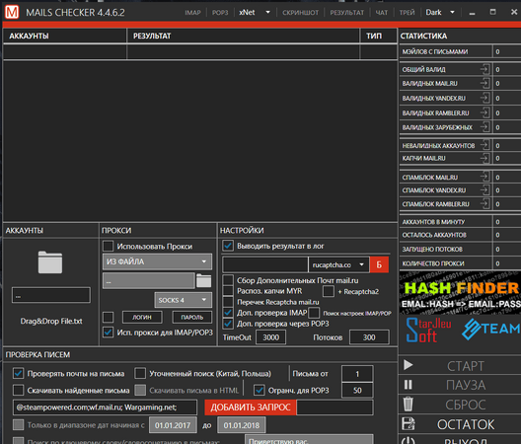This screenshot has height=444, width=521.
Task: Click the end date 01.01.2018 field
Action: [x=242, y=425]
